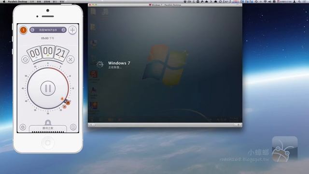Screen dimensions: 309x174
Task: Tap the timer name label WIN7
Action: 48,30
